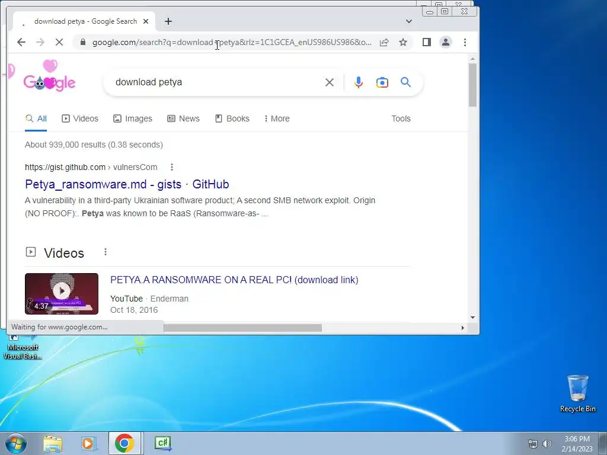Open the volume speaker tray icon

(x=547, y=444)
